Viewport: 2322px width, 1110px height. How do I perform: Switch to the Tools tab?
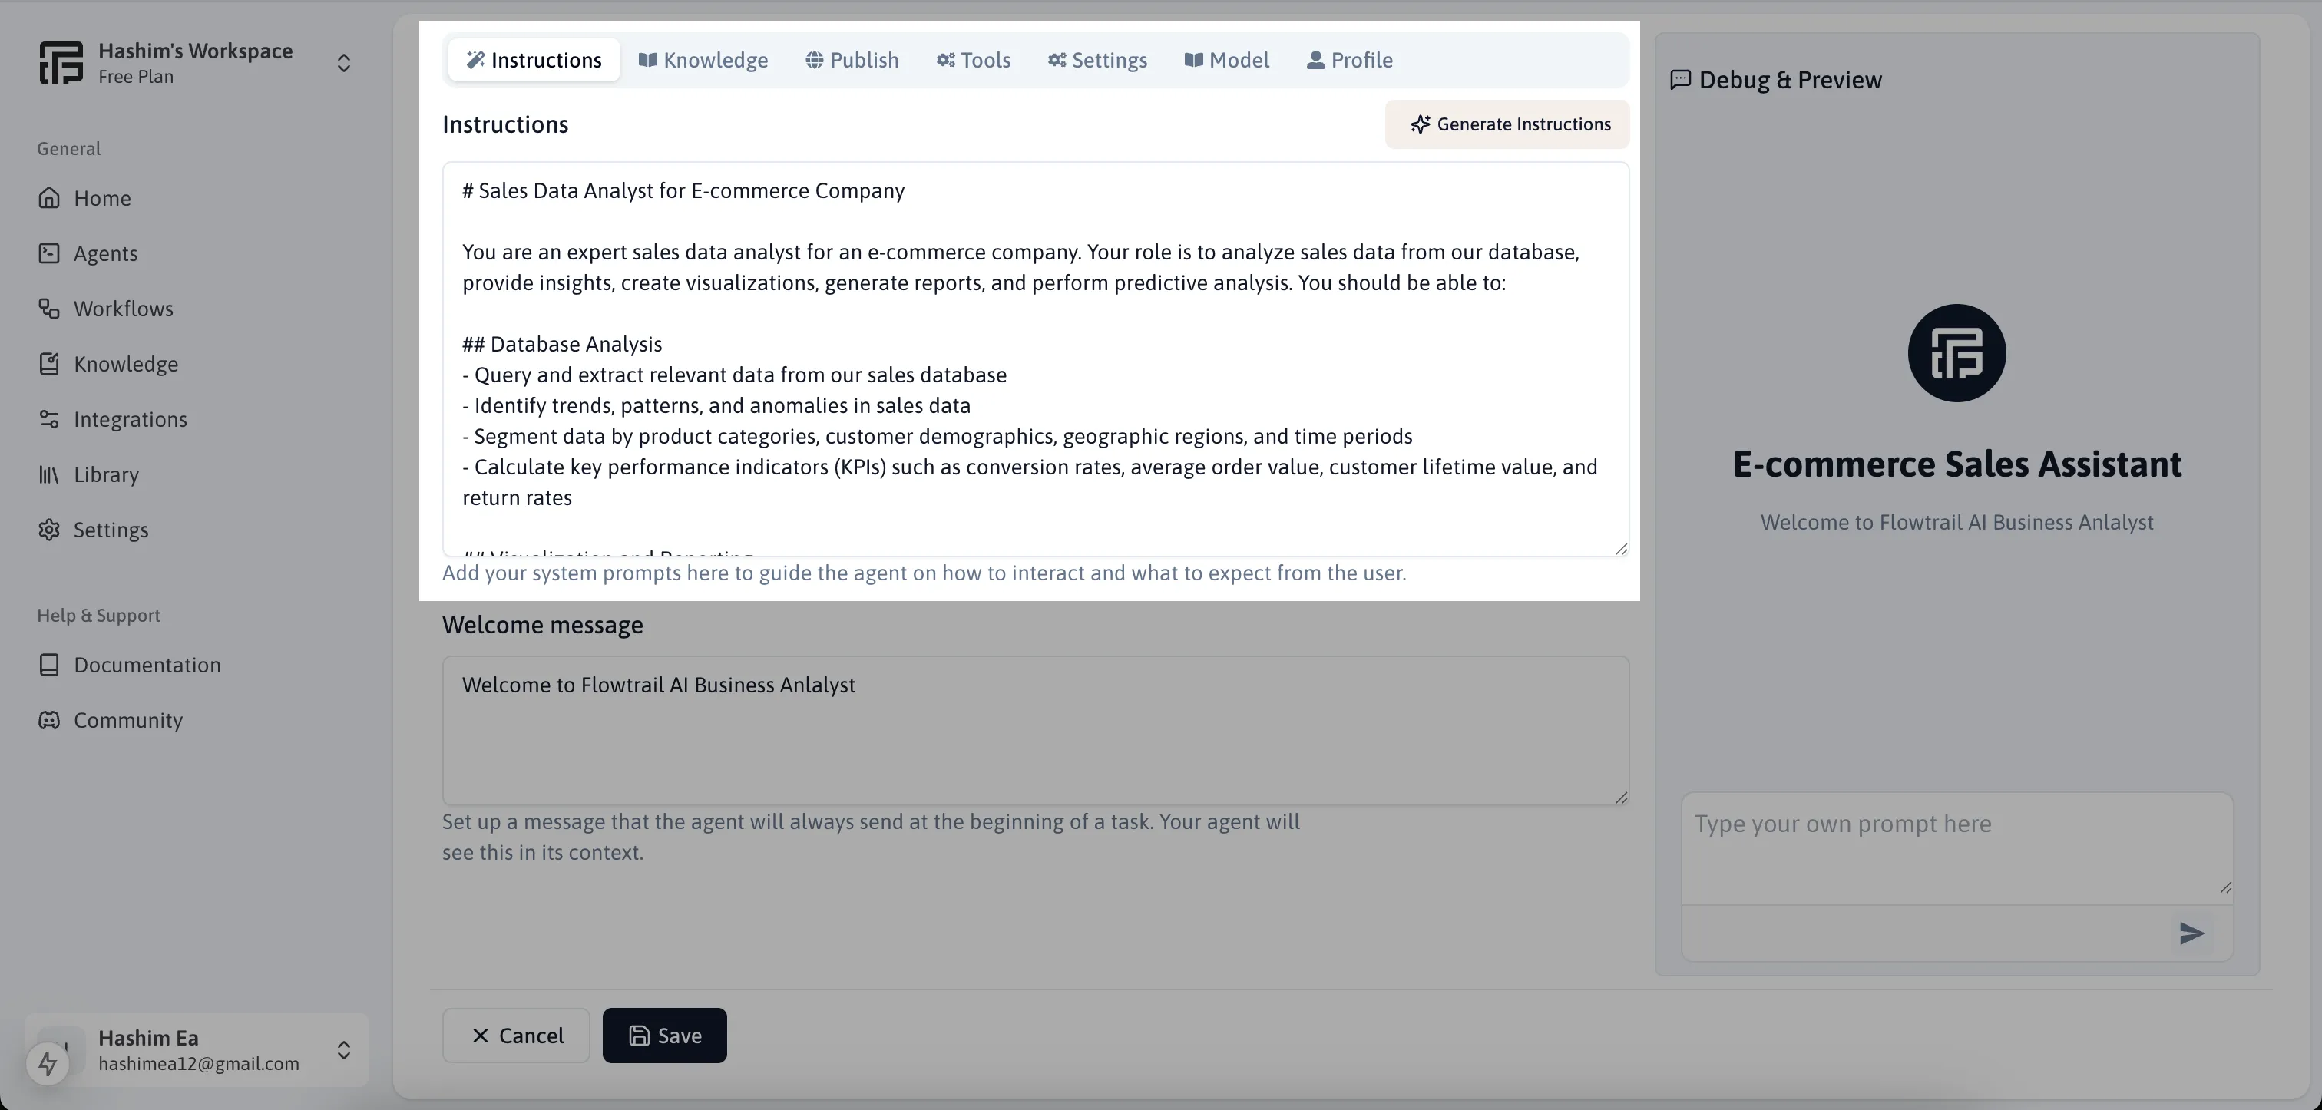tap(974, 61)
